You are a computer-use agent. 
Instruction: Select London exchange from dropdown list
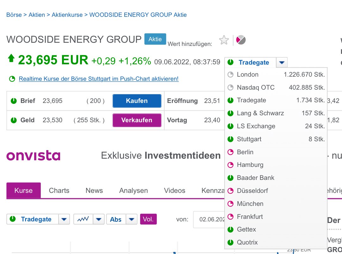click(276, 75)
